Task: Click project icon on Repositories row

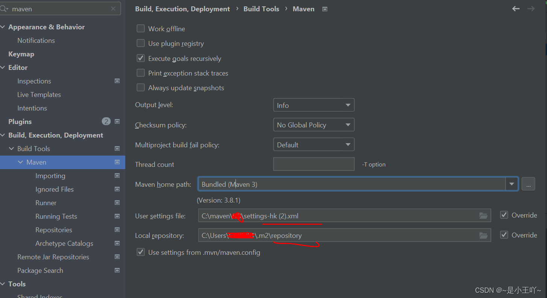Action: point(117,230)
